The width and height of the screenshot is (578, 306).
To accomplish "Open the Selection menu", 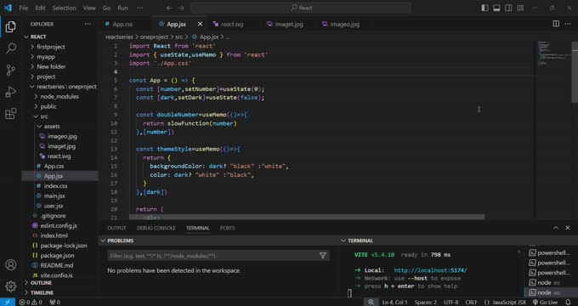I will (64, 8).
